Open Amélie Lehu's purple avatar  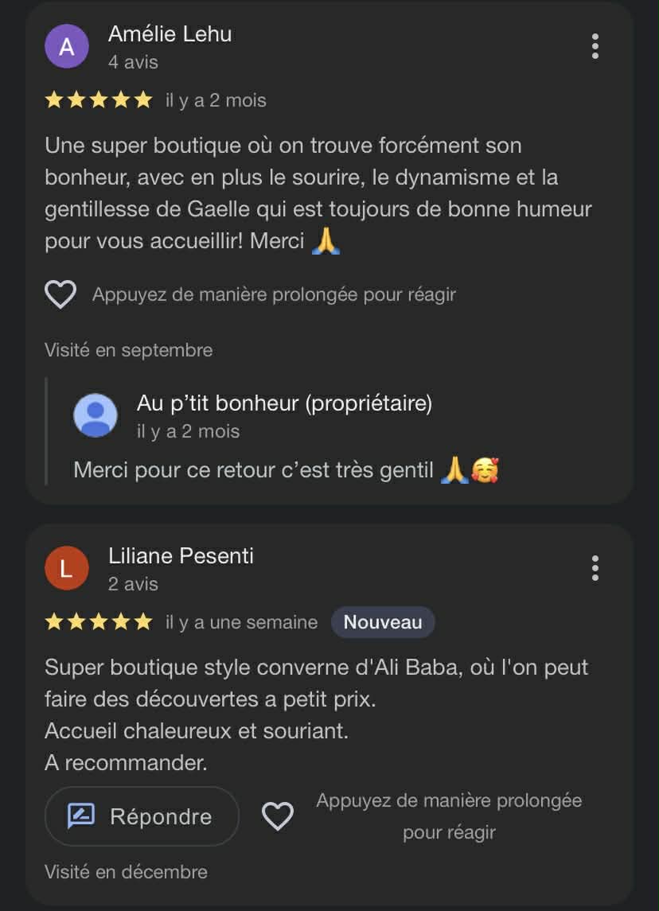pos(67,46)
